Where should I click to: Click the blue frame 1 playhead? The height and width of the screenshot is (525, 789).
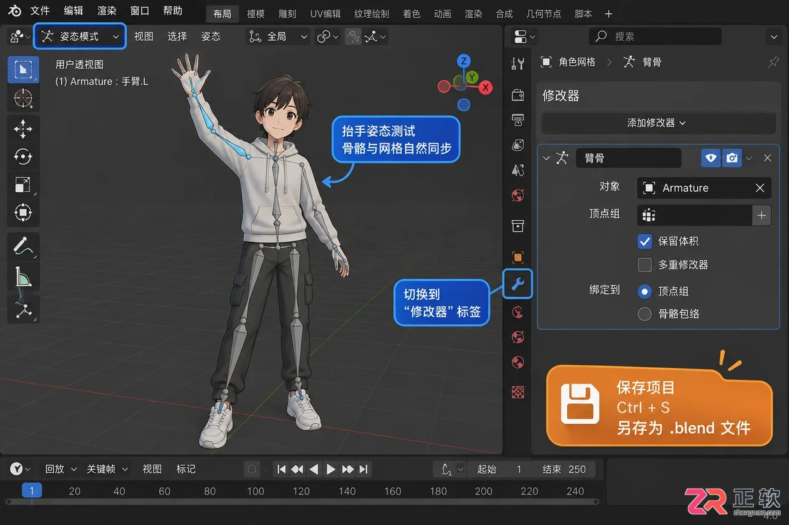click(x=32, y=491)
